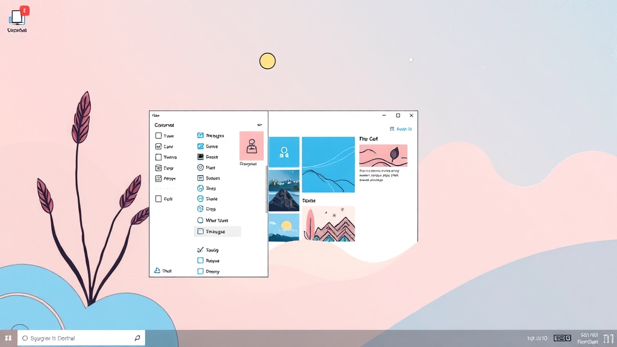Tick the third-row checkbox in the left column
This screenshot has height=347, width=617.
(x=158, y=157)
